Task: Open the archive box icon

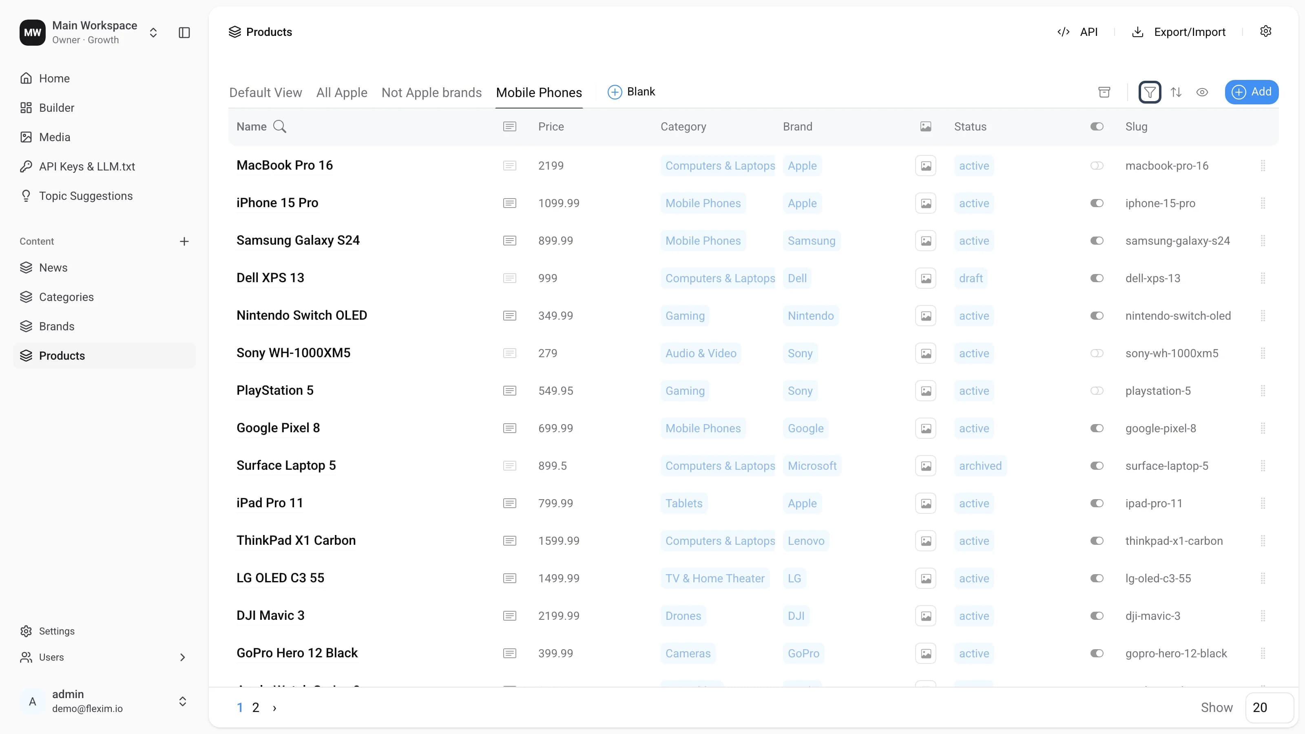Action: [1104, 92]
